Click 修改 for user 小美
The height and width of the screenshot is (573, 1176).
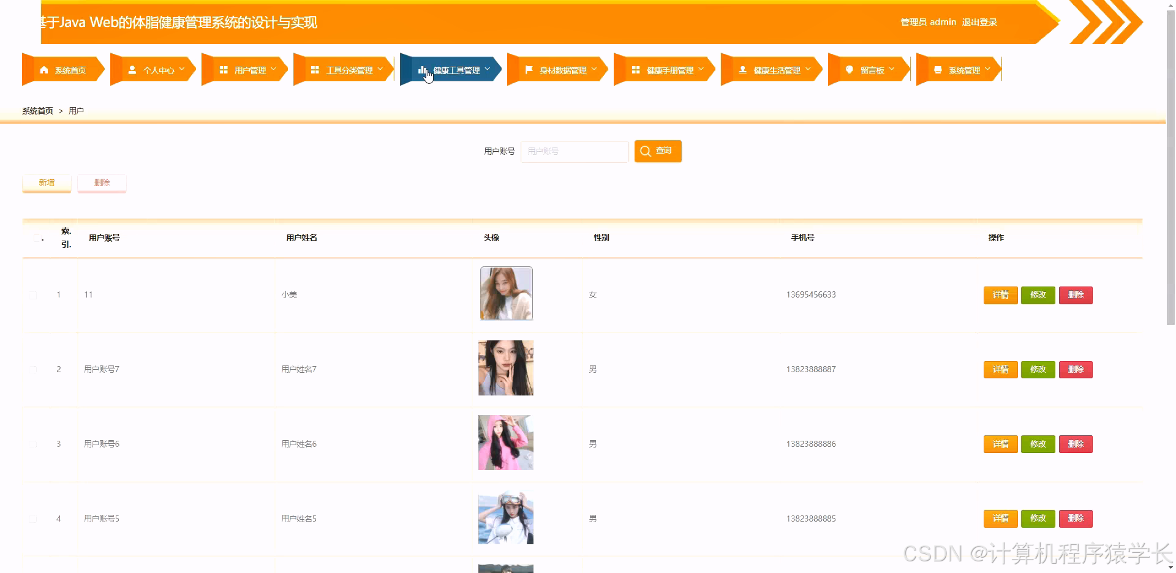(1038, 295)
